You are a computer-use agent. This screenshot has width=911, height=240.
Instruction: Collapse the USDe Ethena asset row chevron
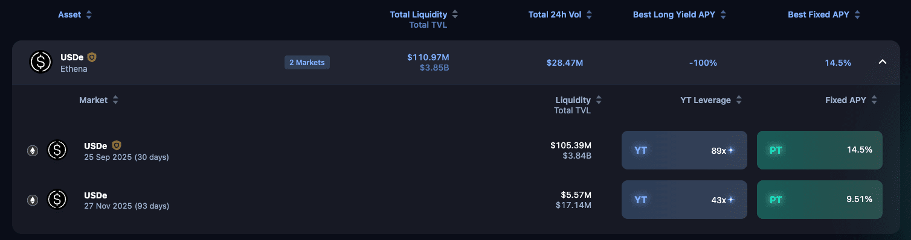(x=882, y=62)
